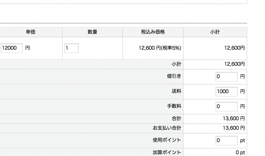265x156 pixels.
Task: Click the 送料 shipping fee input showing 1000
Action: coord(226,92)
